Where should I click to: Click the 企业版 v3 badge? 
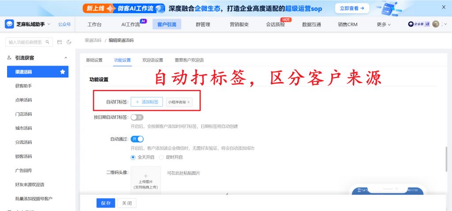419,24
